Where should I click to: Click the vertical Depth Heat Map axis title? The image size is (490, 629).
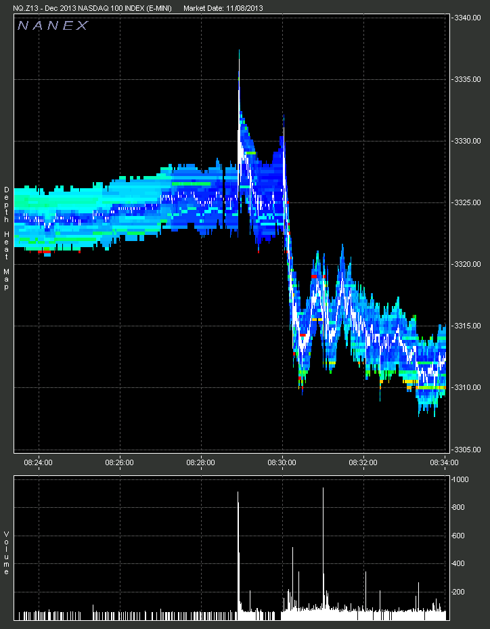[x=7, y=239]
